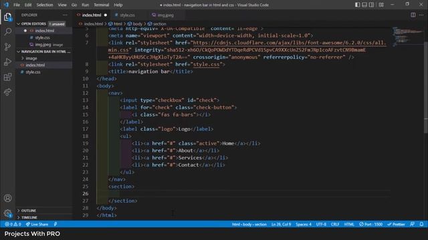Open the Help menu
Screen dimensions: 428x240
pos(118,5)
